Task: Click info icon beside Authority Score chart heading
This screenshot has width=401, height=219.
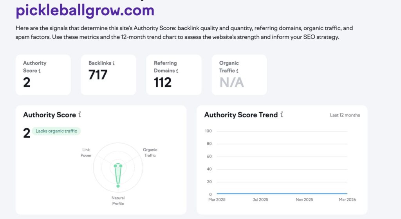Action: tap(80, 115)
